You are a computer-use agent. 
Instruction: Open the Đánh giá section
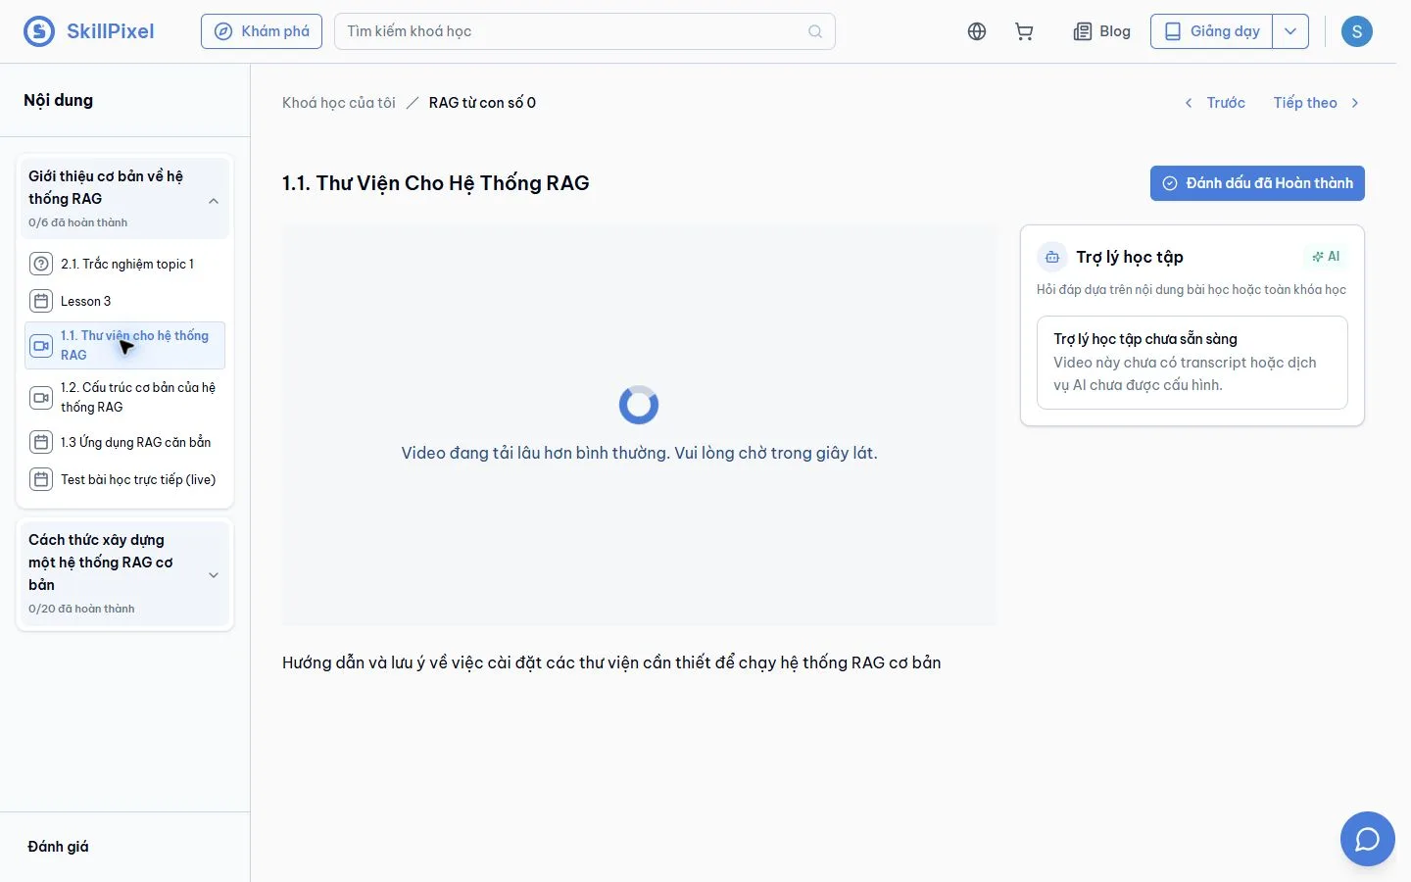coord(58,847)
